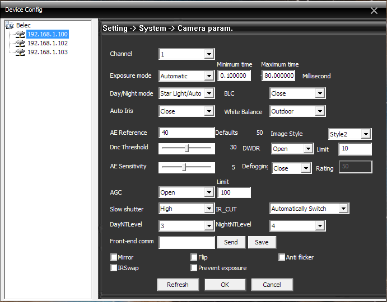Click the Send button

click(231, 242)
